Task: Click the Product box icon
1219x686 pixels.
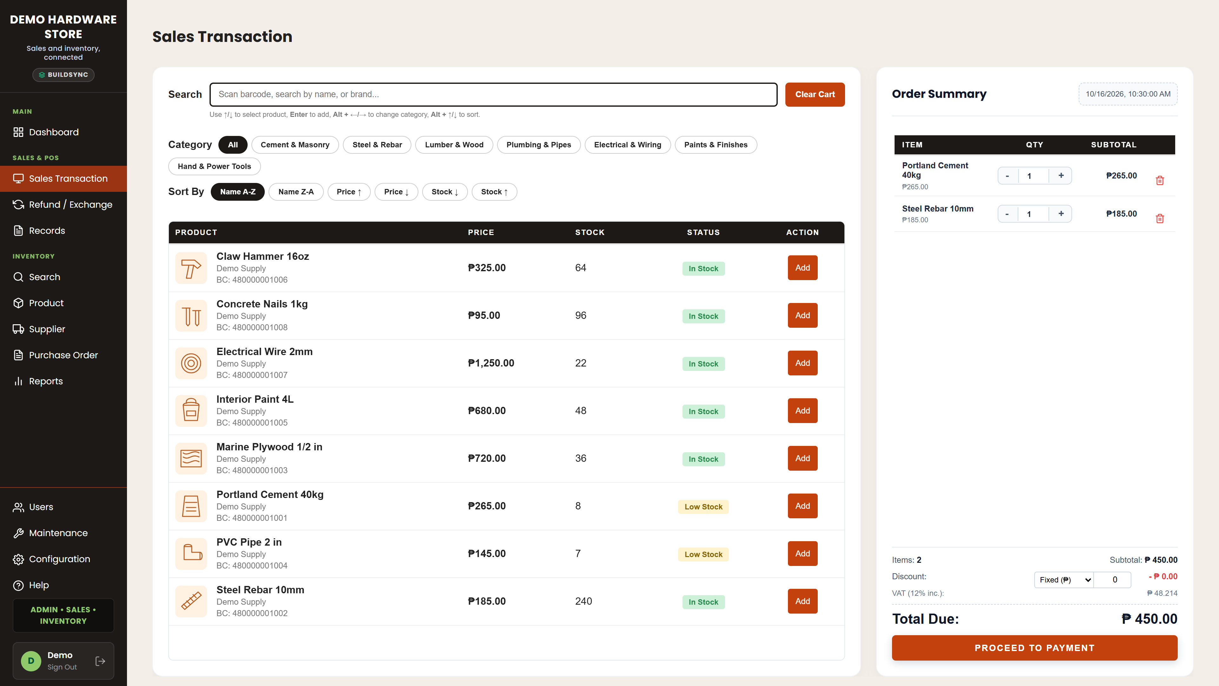Action: click(x=18, y=303)
